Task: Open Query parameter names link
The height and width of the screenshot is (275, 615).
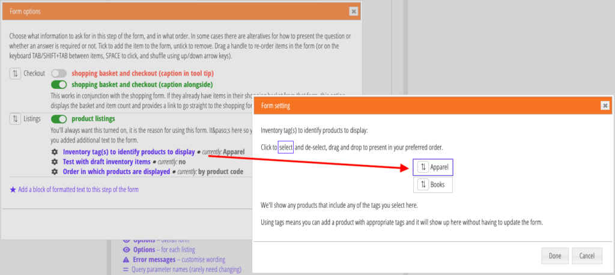Action: [187, 270]
